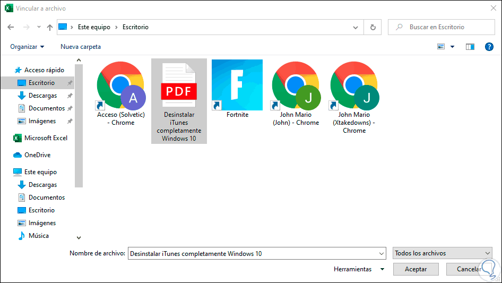Screen dimensions: 502x283
Task: Open the Organizar menu
Action: coord(27,47)
